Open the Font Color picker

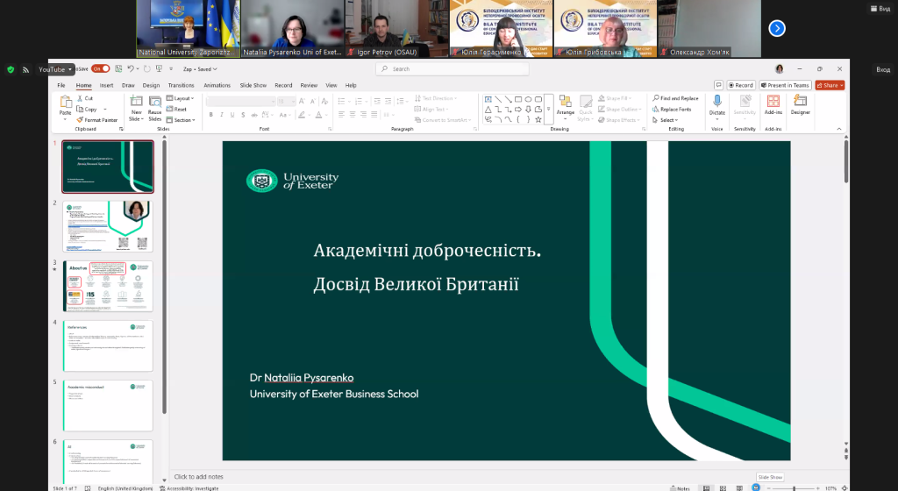point(319,115)
